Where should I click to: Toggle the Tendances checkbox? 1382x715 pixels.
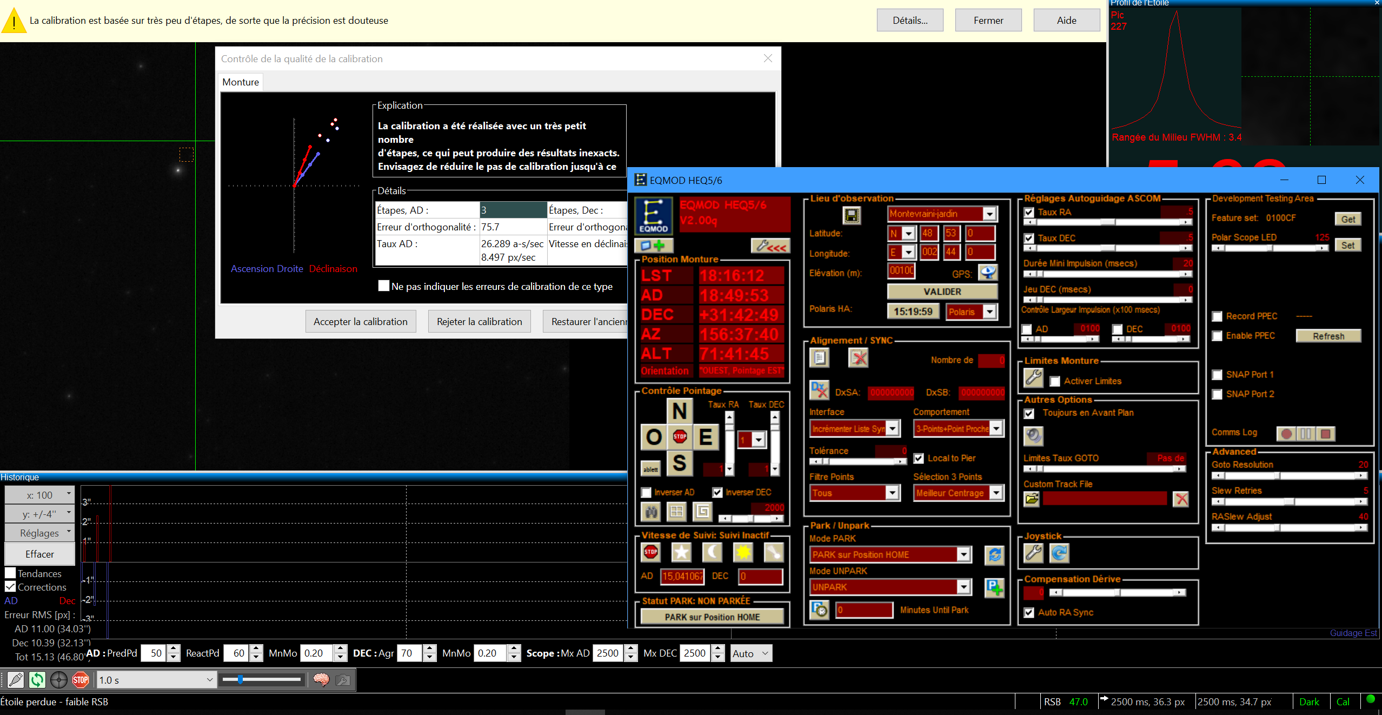pyautogui.click(x=10, y=573)
